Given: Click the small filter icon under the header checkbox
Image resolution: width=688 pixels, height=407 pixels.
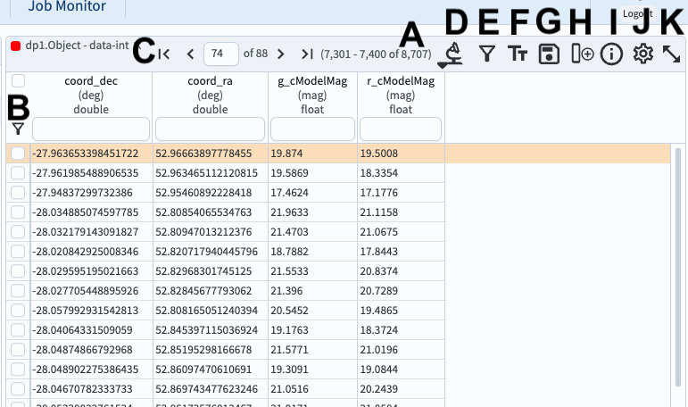Looking at the screenshot, I should tap(18, 129).
